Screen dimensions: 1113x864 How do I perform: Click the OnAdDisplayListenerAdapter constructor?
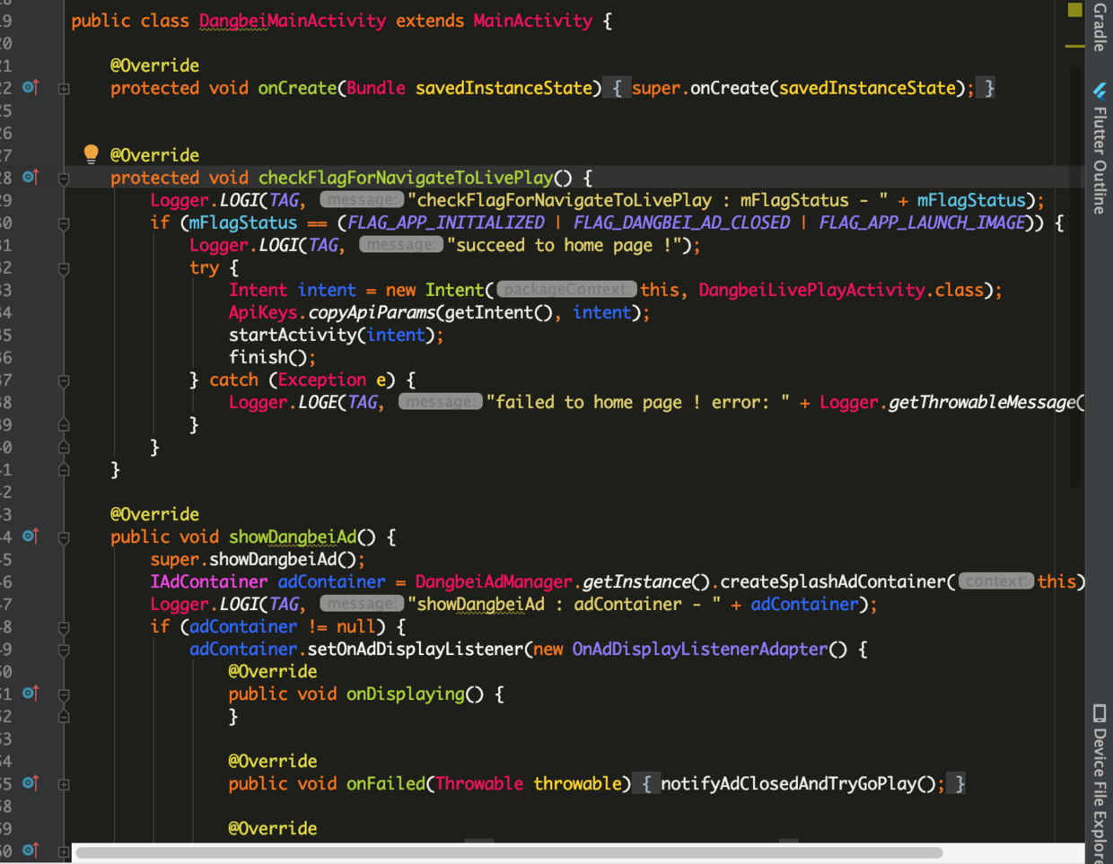[699, 649]
